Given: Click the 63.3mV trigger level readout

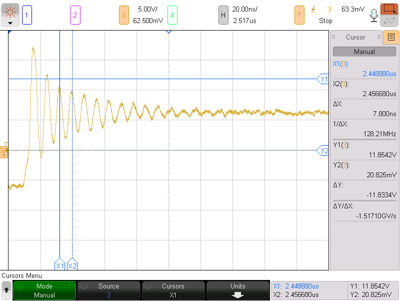Looking at the screenshot, I should [x=353, y=9].
